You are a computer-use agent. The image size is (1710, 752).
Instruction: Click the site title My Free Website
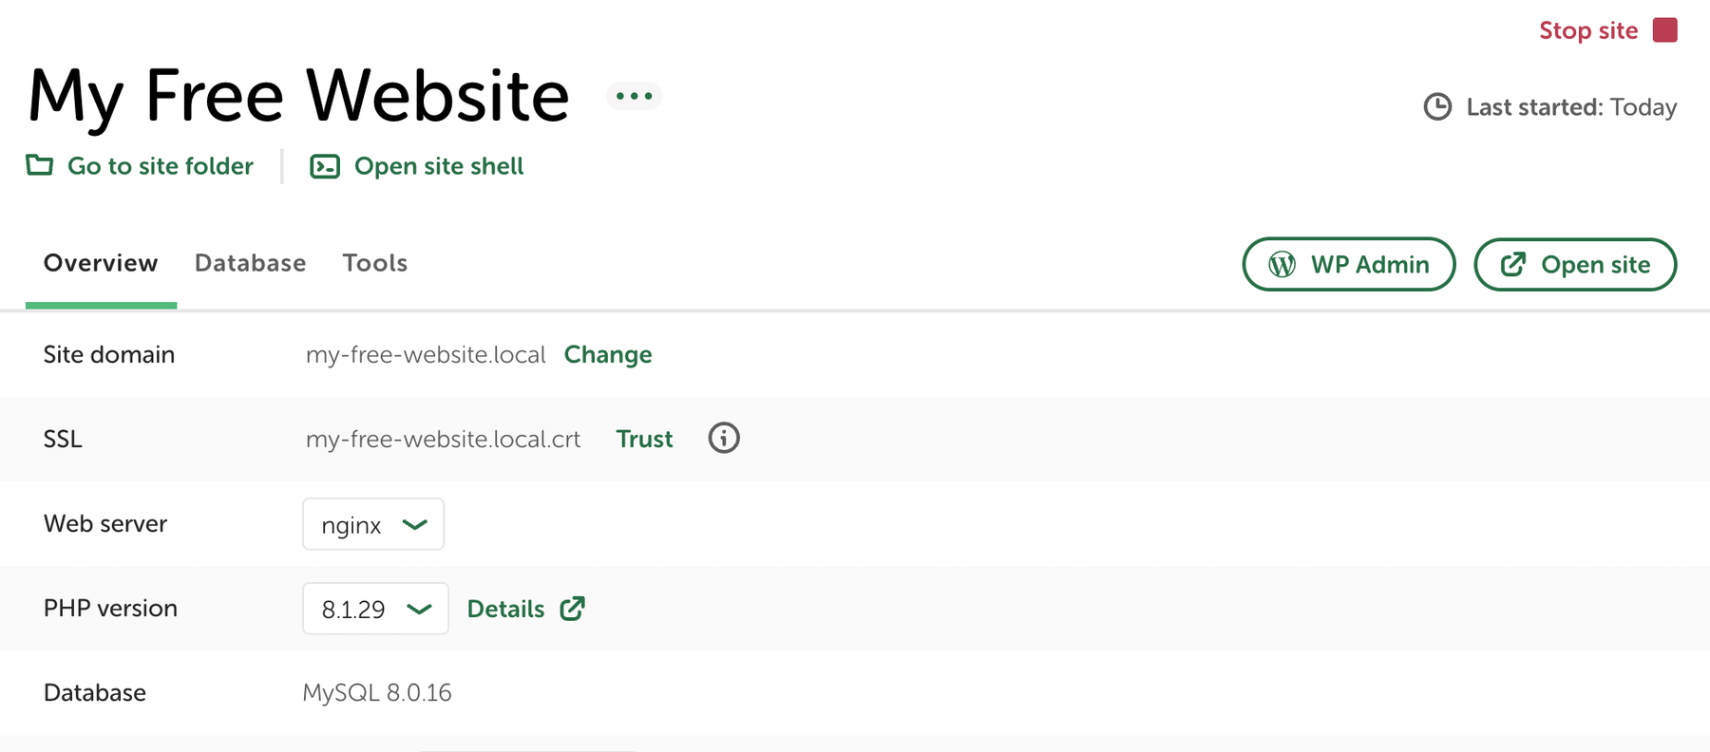click(x=298, y=95)
